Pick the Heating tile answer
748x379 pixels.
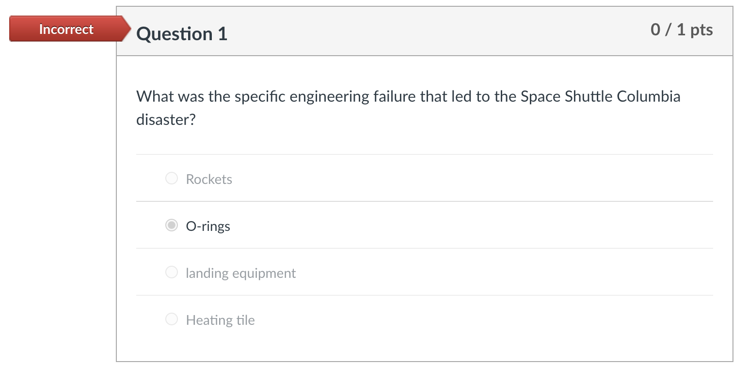pos(172,319)
